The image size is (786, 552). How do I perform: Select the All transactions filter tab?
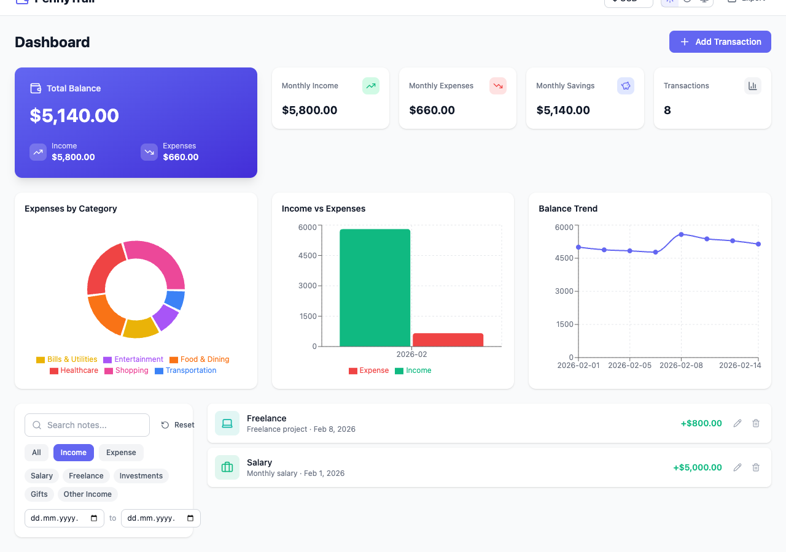(x=36, y=453)
